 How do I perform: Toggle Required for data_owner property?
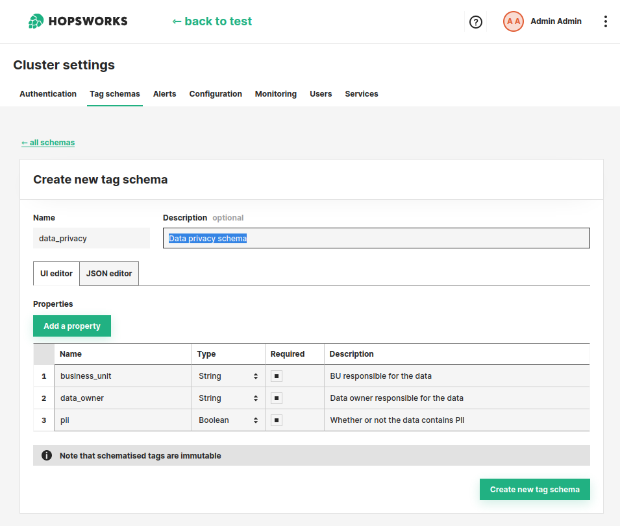(x=277, y=398)
